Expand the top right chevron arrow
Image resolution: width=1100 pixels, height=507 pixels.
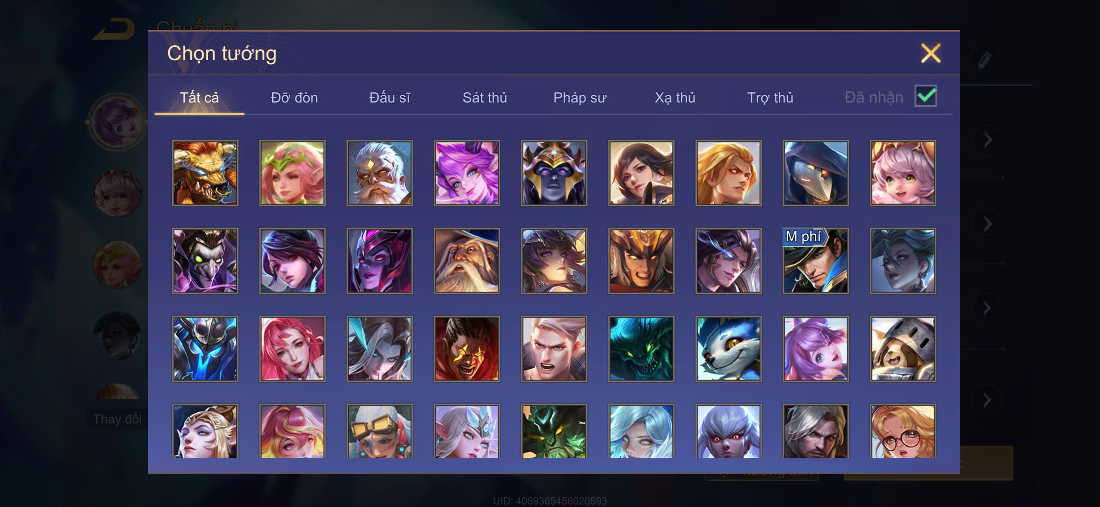point(987,140)
